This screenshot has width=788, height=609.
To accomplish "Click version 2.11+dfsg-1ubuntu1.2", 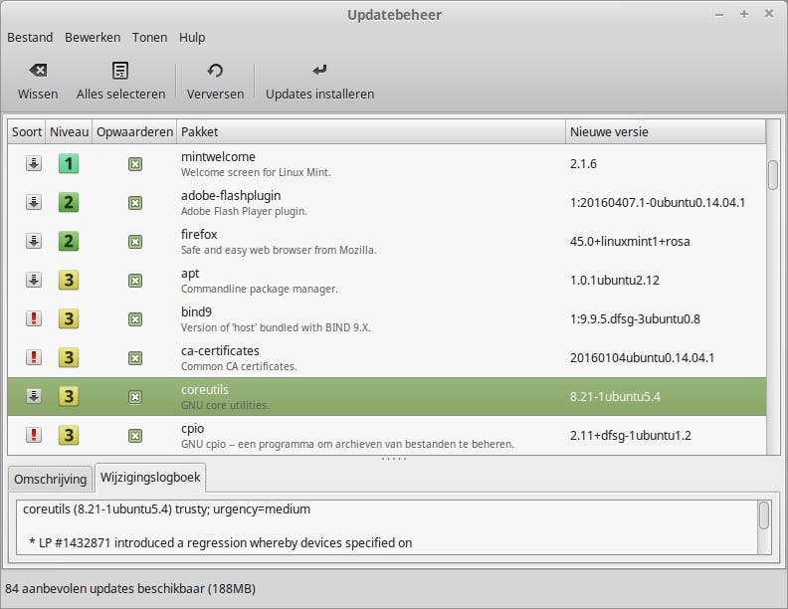I will [630, 435].
